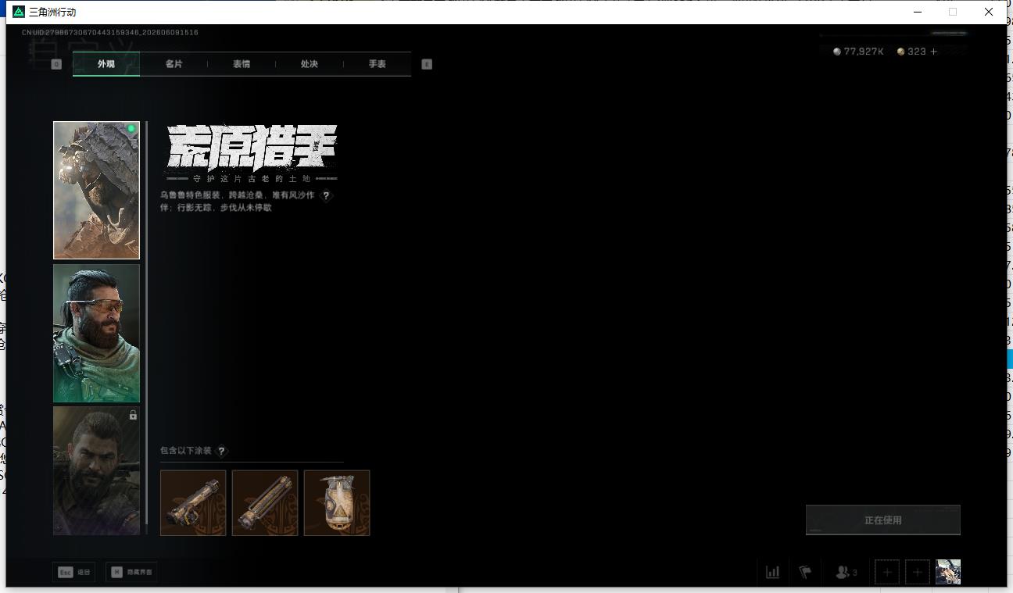The image size is (1013, 593).
Task: Select the bottle-shaped skin item
Action: 337,502
